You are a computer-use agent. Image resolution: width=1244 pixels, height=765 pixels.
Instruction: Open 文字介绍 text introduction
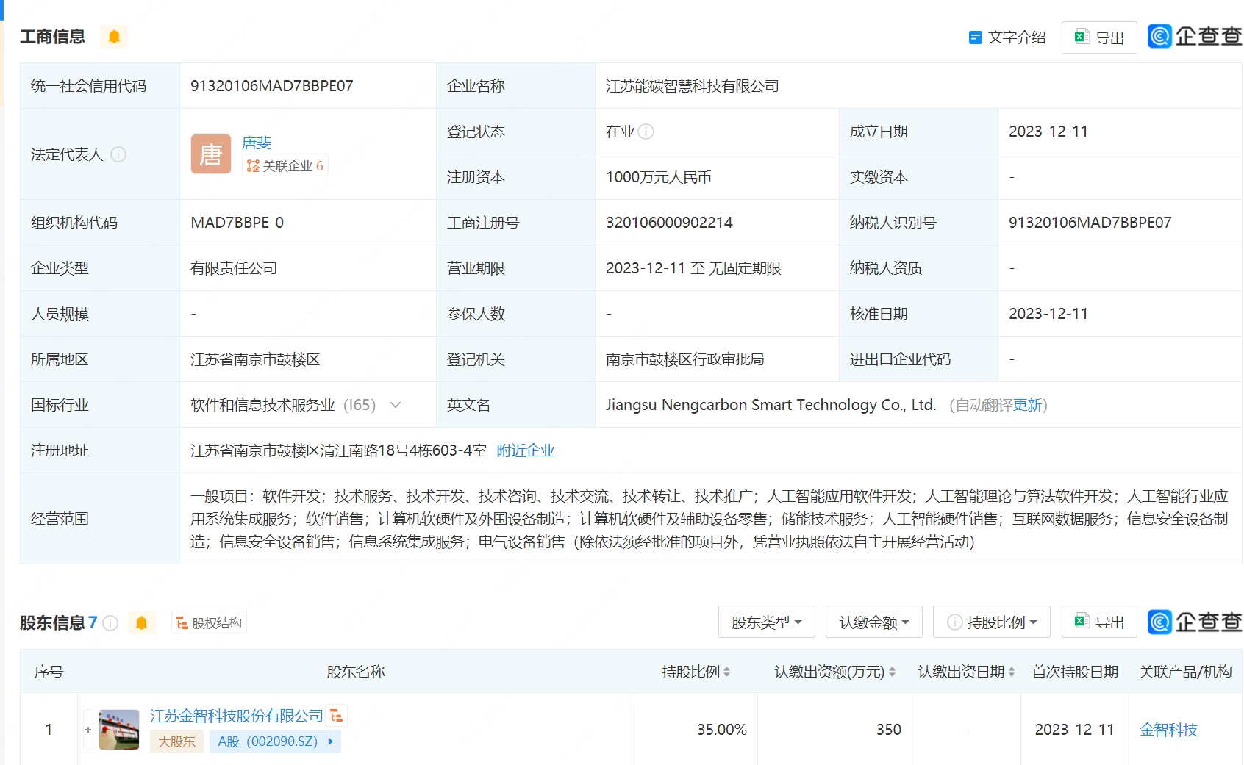coord(1007,37)
